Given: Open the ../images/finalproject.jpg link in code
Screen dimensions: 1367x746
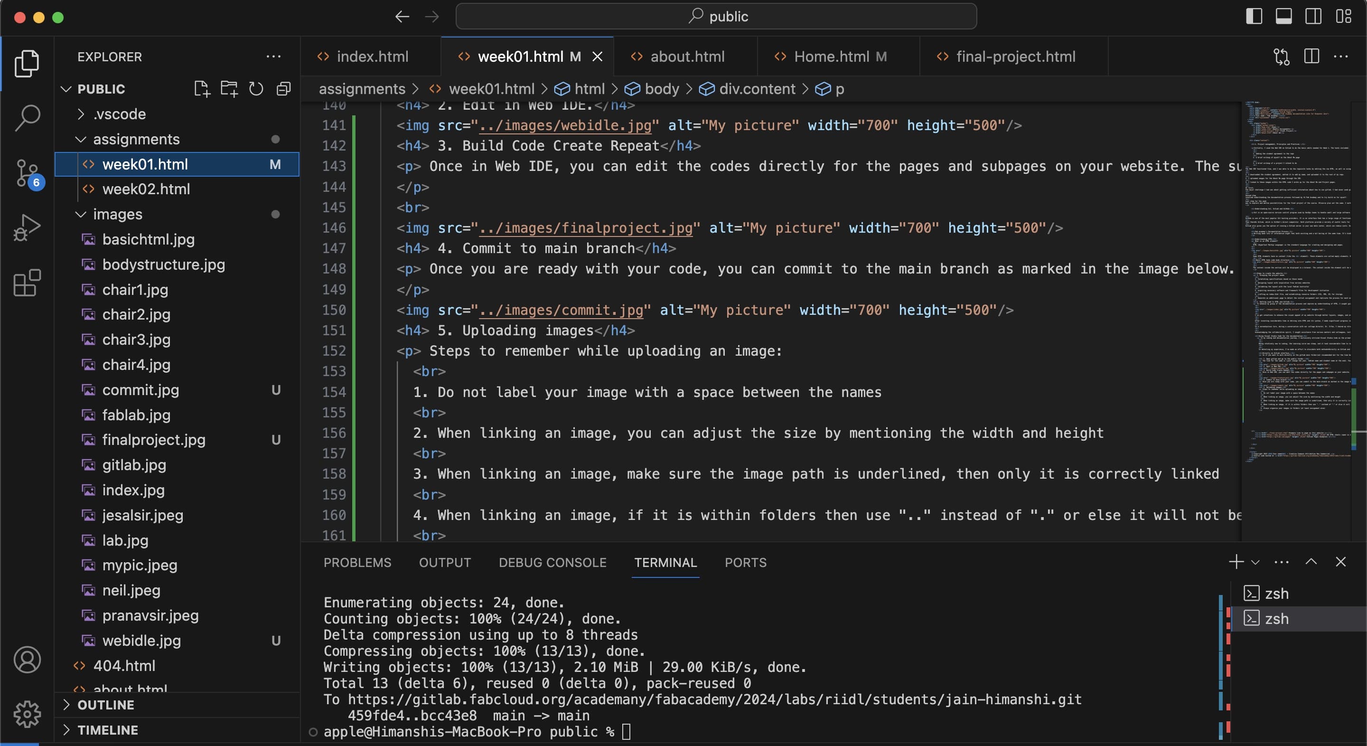Looking at the screenshot, I should (586, 228).
